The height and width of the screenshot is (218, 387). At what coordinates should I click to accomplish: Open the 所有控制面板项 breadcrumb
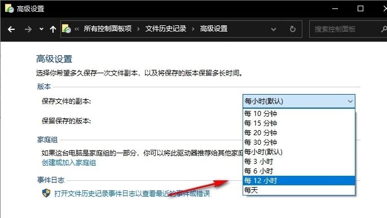click(108, 29)
